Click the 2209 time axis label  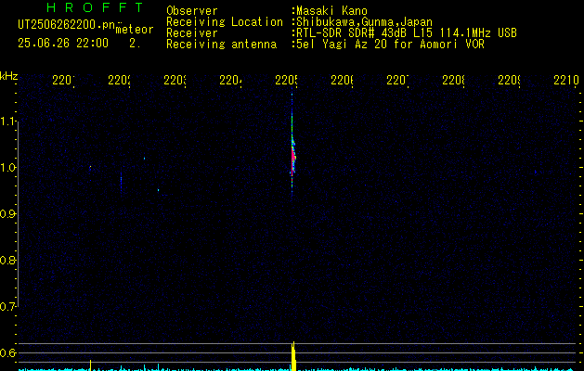click(509, 80)
